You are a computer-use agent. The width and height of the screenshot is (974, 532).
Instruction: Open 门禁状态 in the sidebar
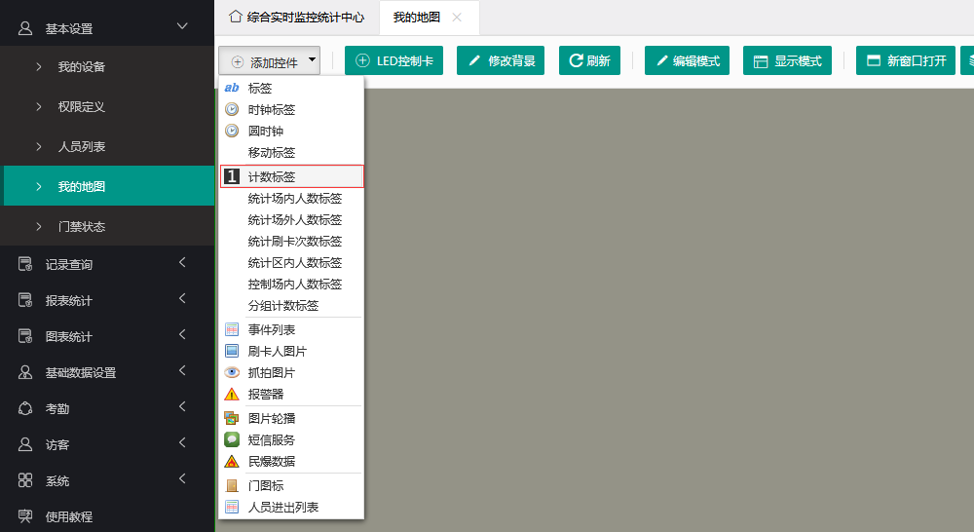tap(109, 226)
